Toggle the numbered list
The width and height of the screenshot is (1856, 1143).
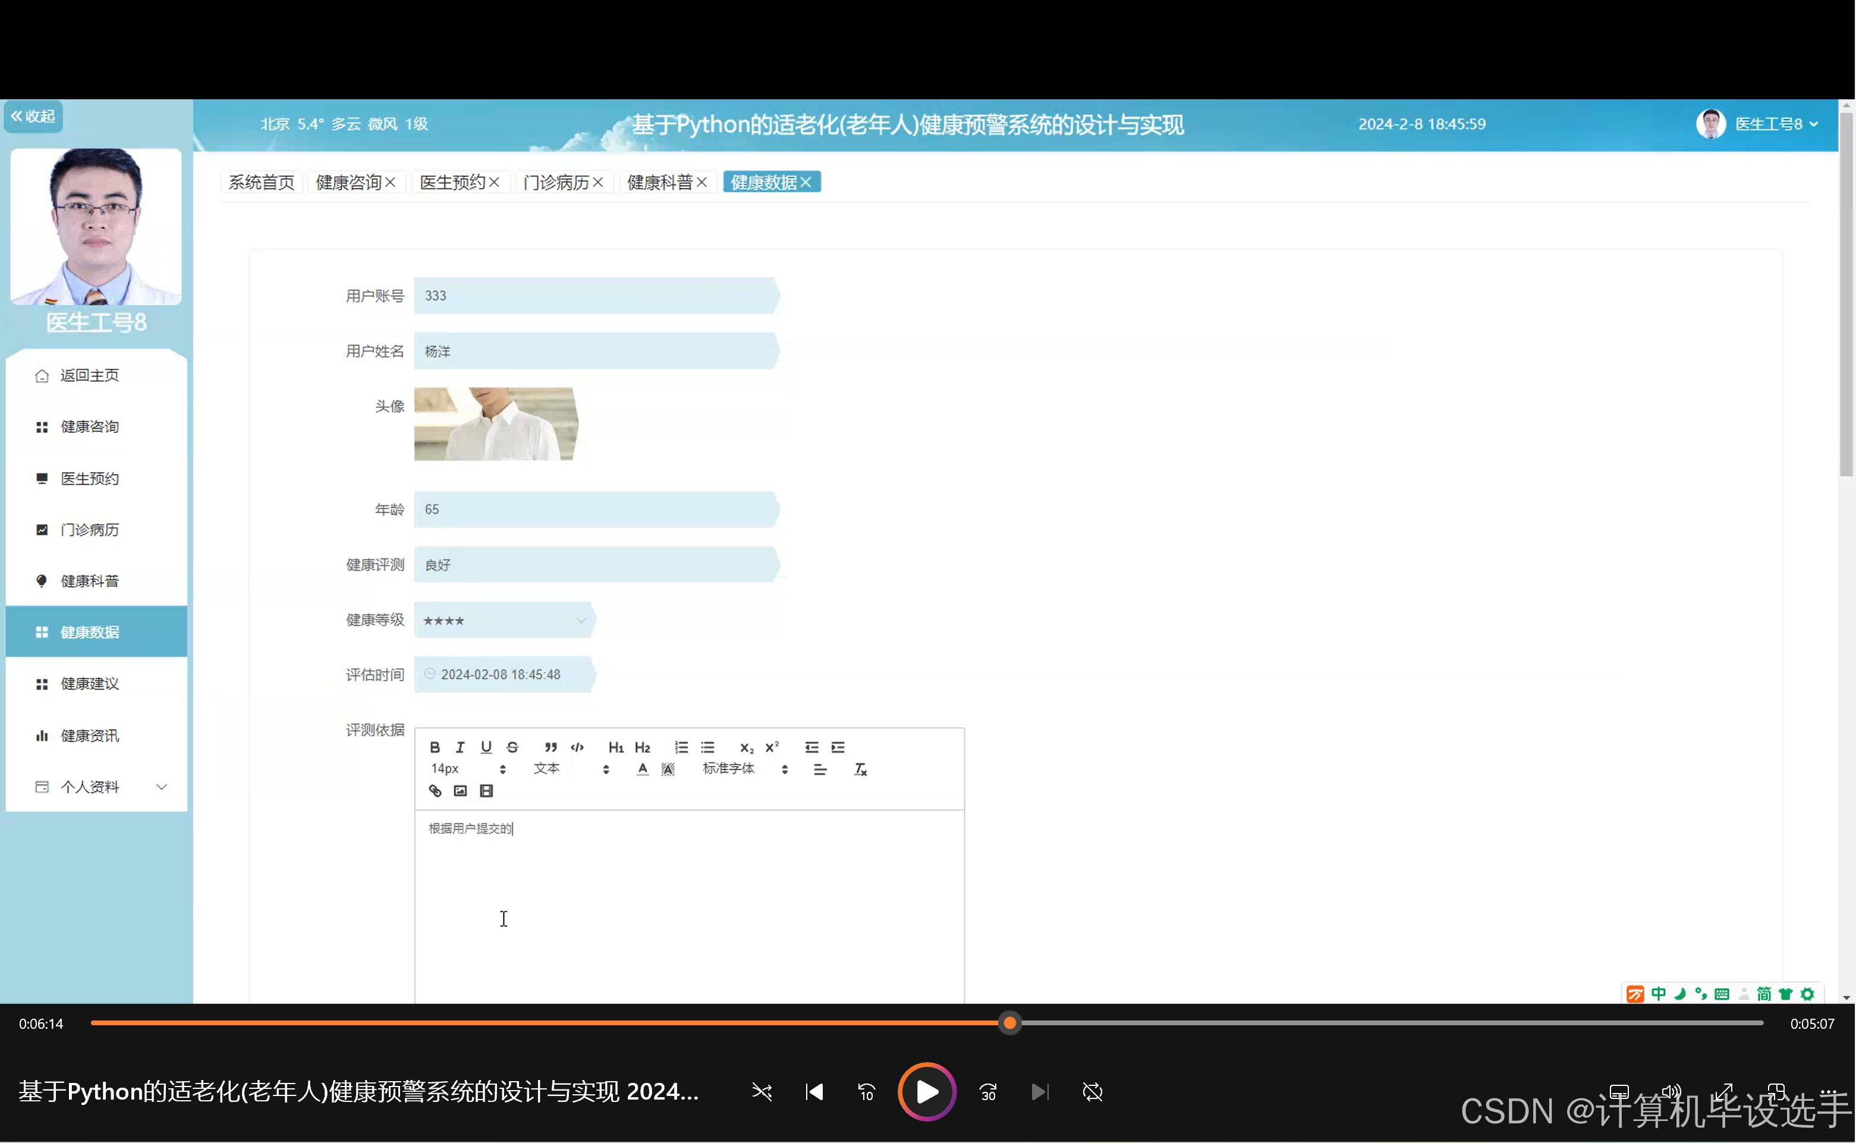pos(681,747)
